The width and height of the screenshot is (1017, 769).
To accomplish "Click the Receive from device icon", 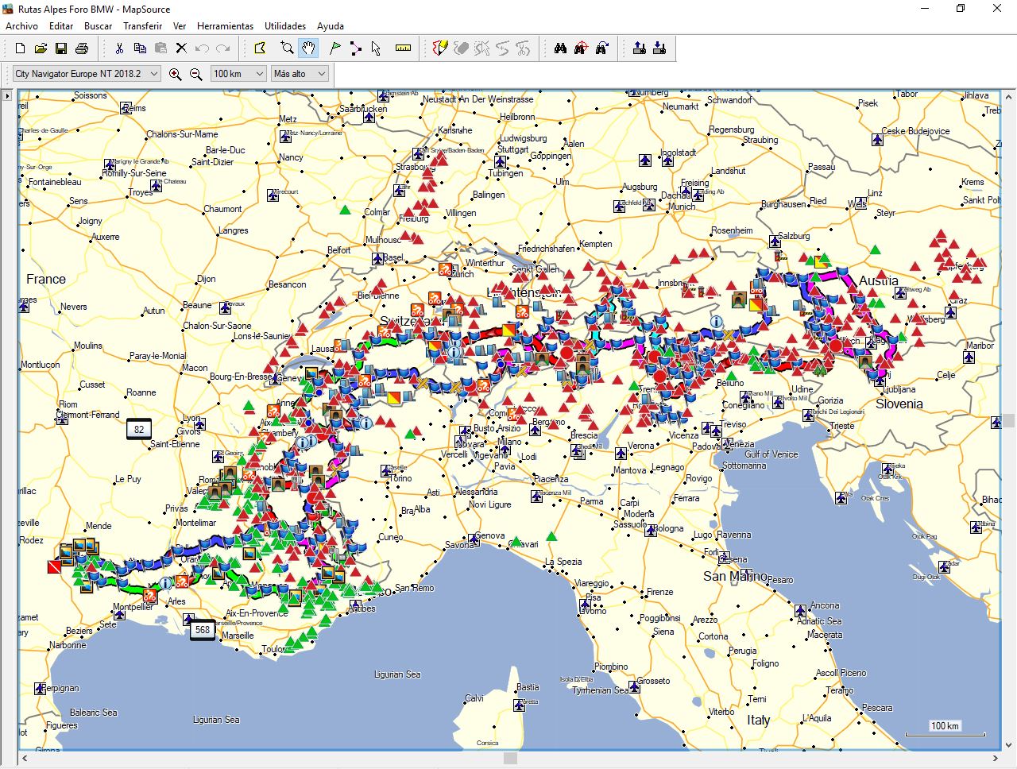I will pyautogui.click(x=659, y=48).
